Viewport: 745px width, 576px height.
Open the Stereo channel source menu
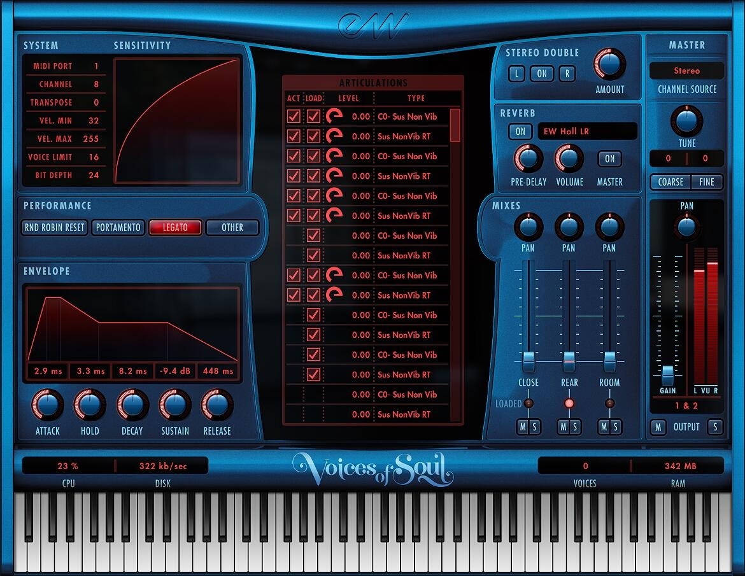[x=686, y=71]
